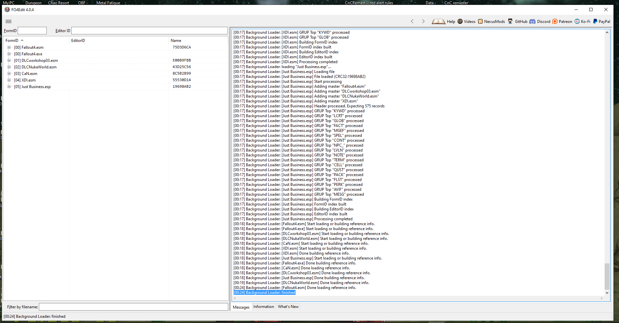
Task: Click the horizontal scrollbar right arrow
Action: 601,298
